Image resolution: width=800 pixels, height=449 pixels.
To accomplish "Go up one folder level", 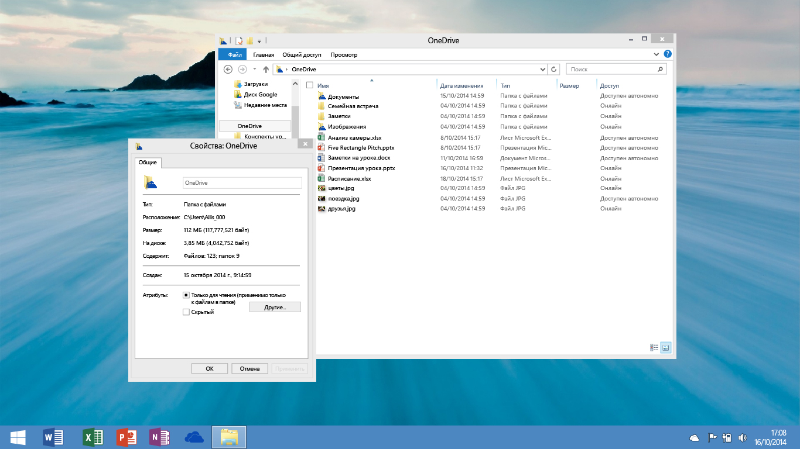I will click(266, 69).
